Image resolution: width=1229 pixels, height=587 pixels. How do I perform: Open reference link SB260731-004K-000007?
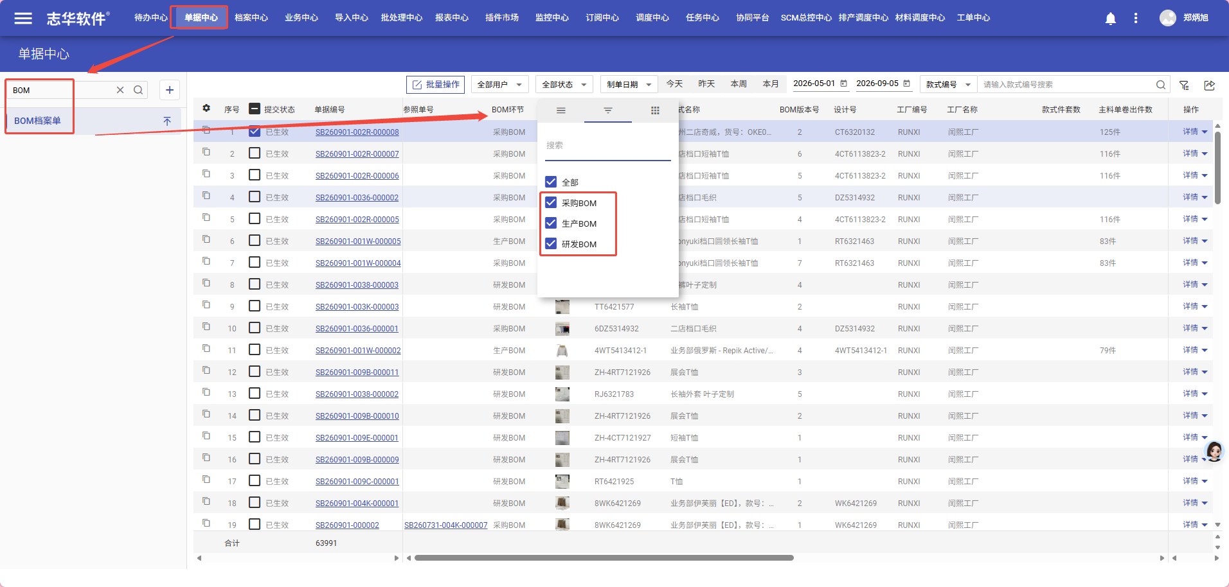click(445, 525)
